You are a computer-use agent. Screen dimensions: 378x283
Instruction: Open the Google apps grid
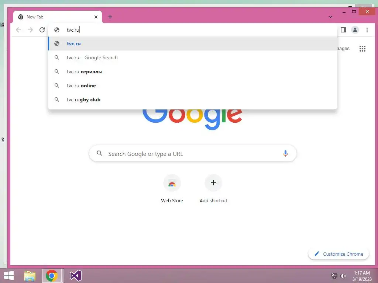[362, 49]
